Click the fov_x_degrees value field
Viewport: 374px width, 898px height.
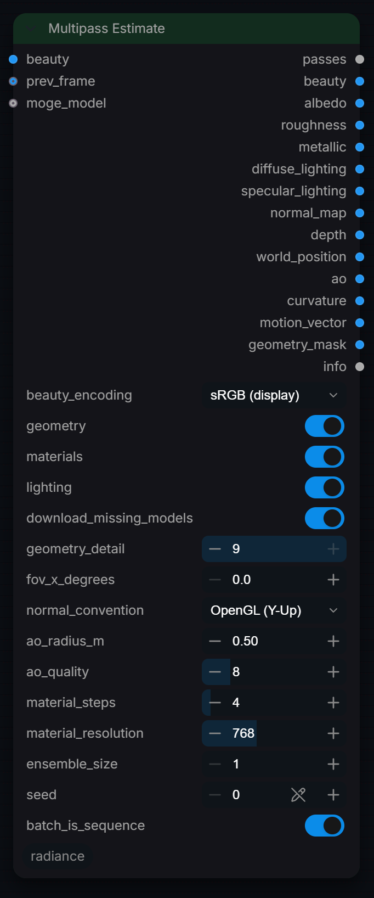274,580
